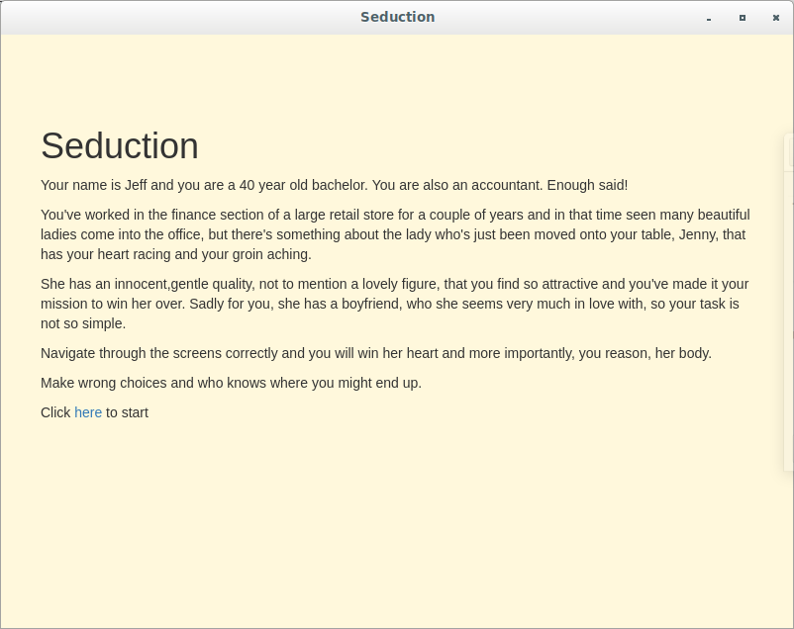The width and height of the screenshot is (794, 629).
Task: Click the 'here' link to start
Action: click(x=88, y=413)
